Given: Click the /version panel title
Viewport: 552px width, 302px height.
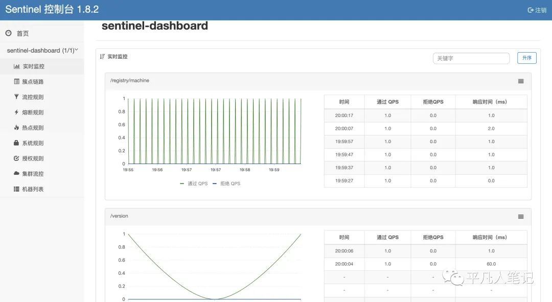Looking at the screenshot, I should pyautogui.click(x=119, y=216).
